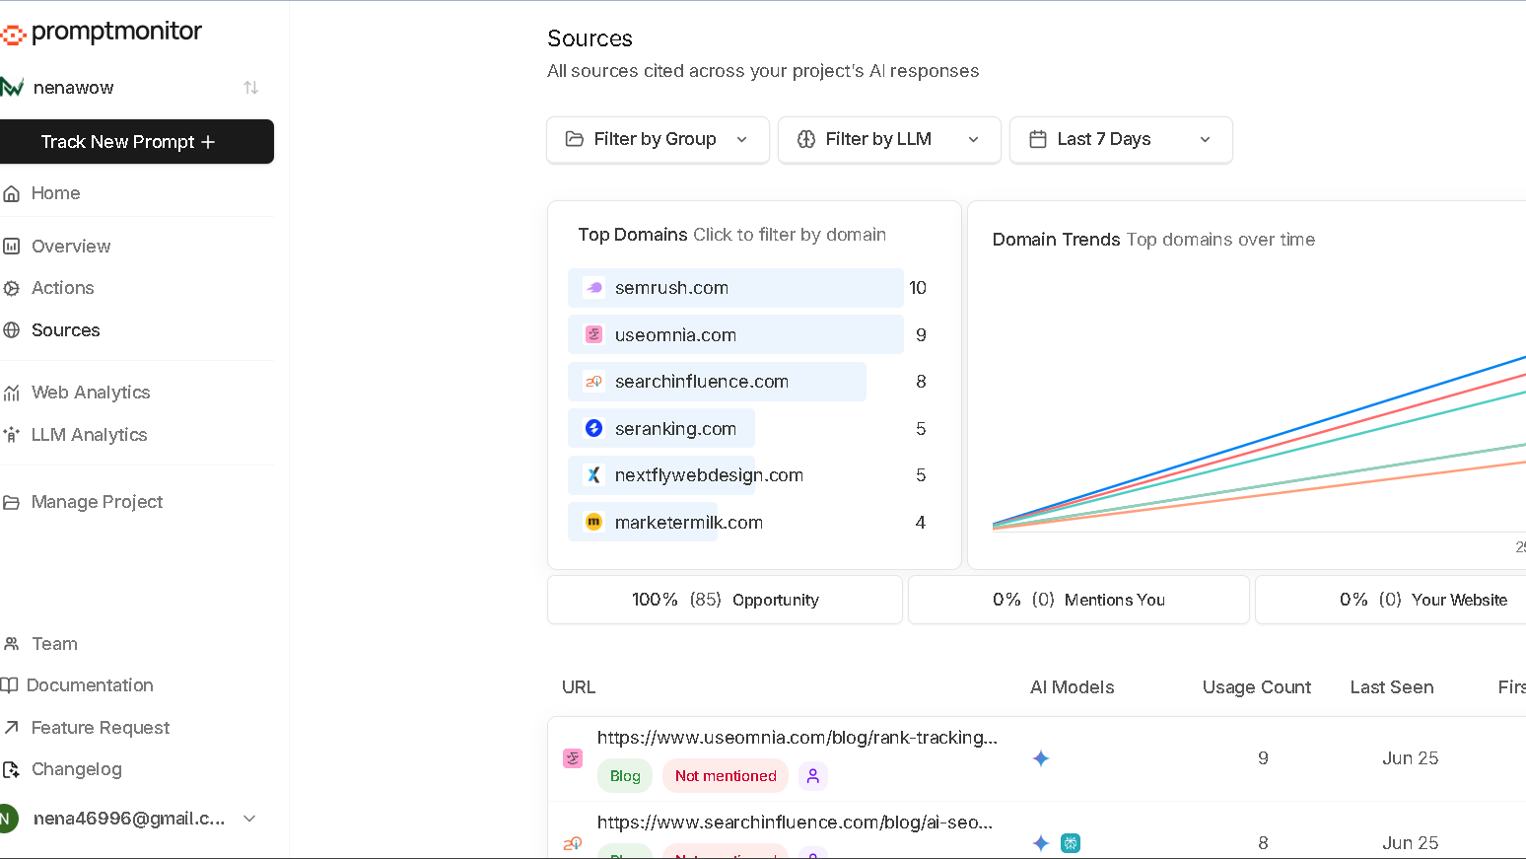
Task: Open the searchinfluence.com ai-seo URL
Action: tap(795, 823)
